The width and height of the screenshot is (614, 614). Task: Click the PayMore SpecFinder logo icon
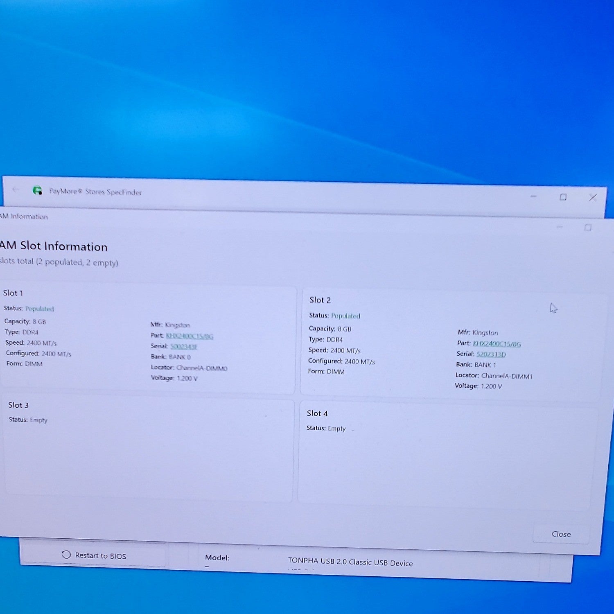coord(37,190)
